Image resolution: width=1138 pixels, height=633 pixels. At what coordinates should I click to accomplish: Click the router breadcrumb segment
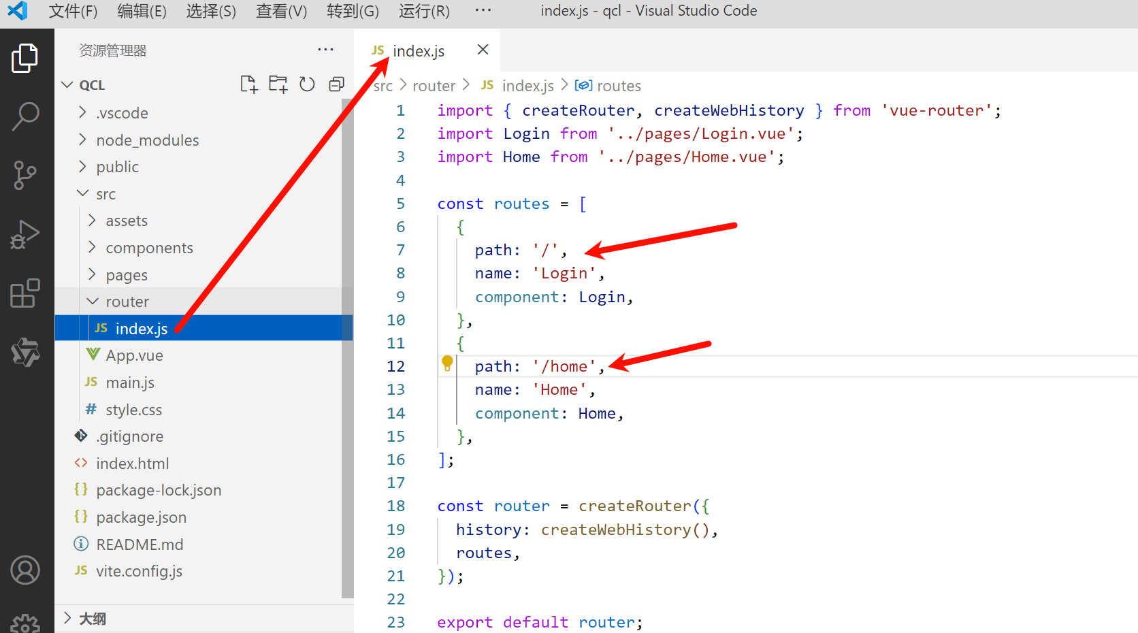pyautogui.click(x=434, y=86)
